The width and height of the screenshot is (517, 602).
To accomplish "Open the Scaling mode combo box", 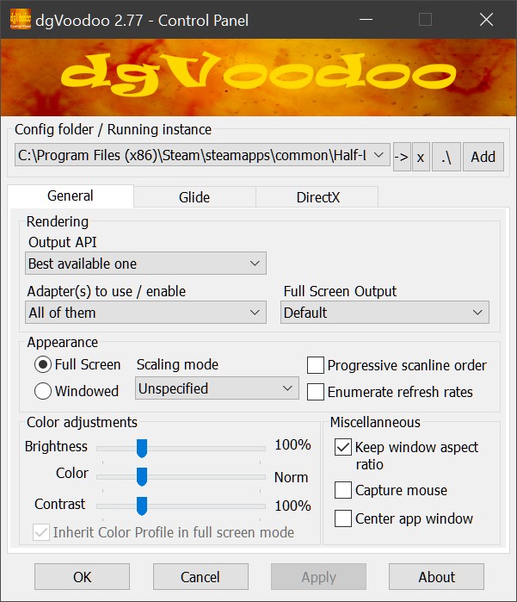I will 217,388.
